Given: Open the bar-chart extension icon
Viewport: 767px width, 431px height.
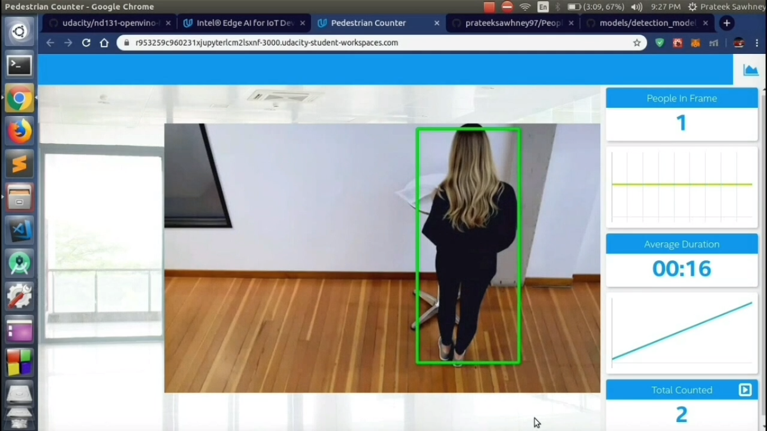Looking at the screenshot, I should coord(714,43).
